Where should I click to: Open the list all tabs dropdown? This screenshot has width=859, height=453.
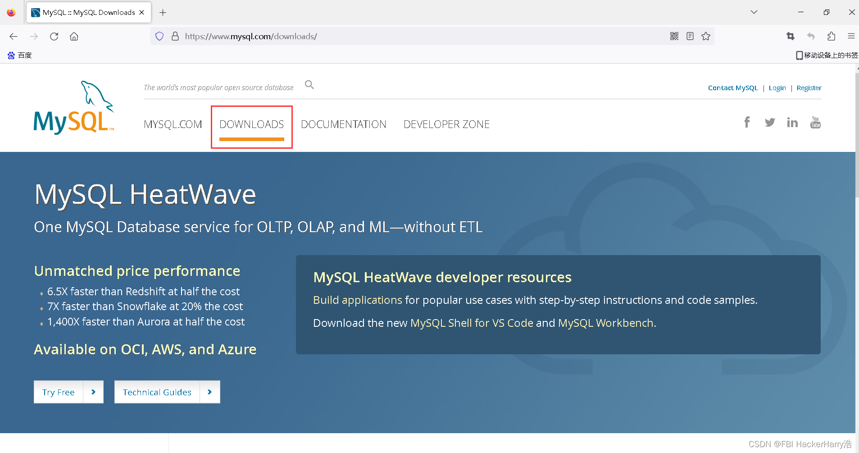tap(754, 12)
